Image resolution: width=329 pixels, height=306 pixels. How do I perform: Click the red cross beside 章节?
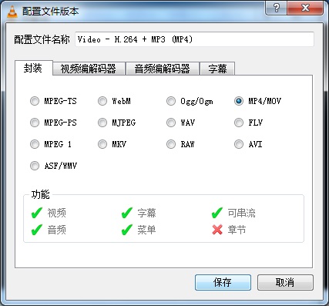pyautogui.click(x=217, y=230)
